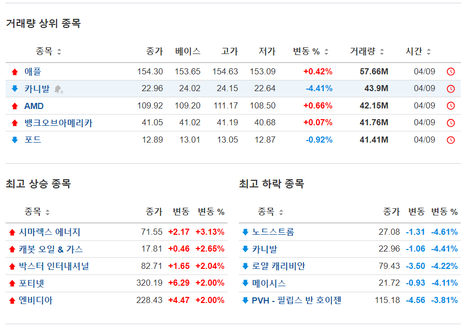Screen dimensions: 475x331
Task: Open the 엔비디아 stock link
Action: pyautogui.click(x=36, y=300)
